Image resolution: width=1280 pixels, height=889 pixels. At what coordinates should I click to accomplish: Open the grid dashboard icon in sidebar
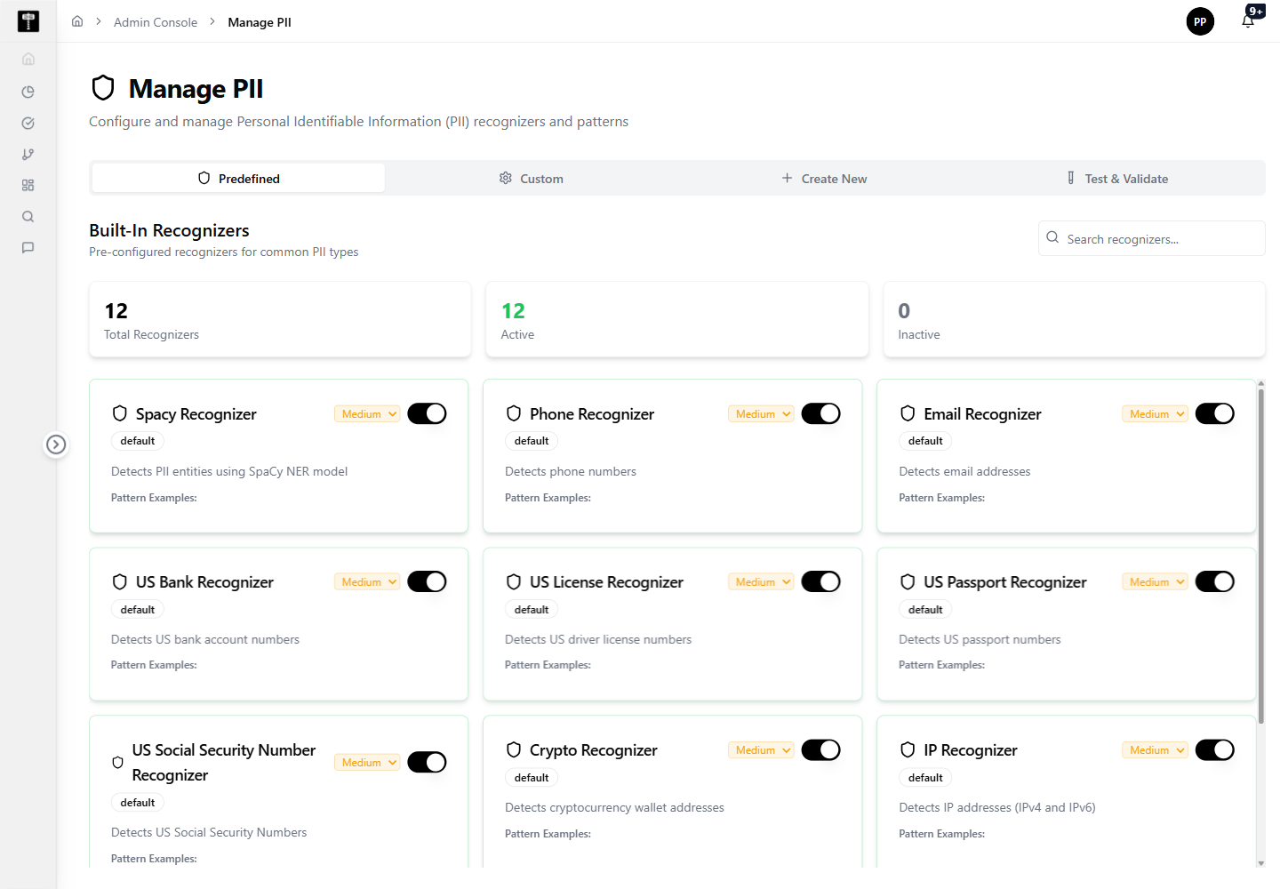click(x=28, y=186)
